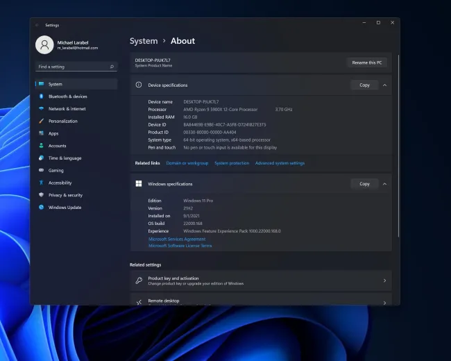Click the search magnifier icon
Image resolution: width=451 pixels, height=361 pixels.
(x=112, y=67)
